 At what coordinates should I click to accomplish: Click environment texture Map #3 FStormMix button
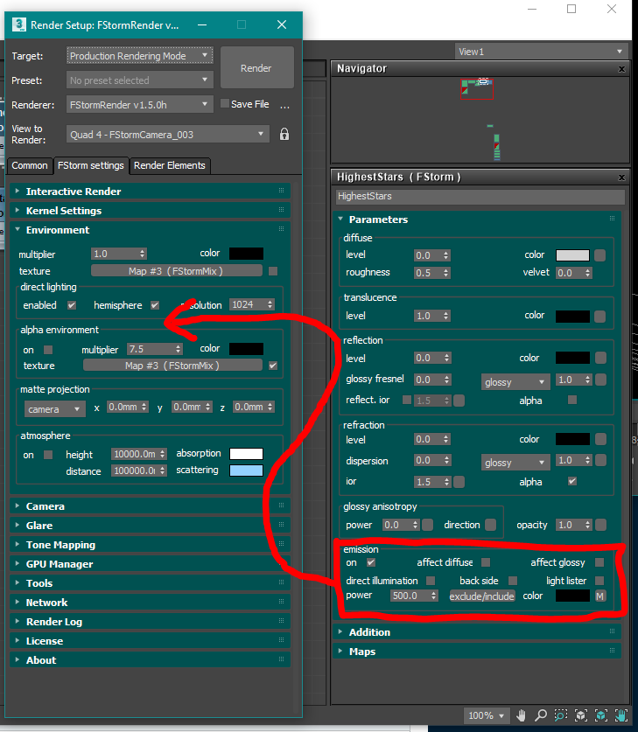(176, 271)
